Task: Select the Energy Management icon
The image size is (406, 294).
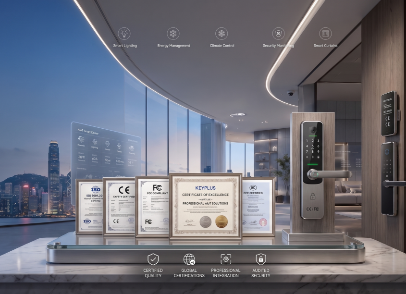Action: pos(173,34)
